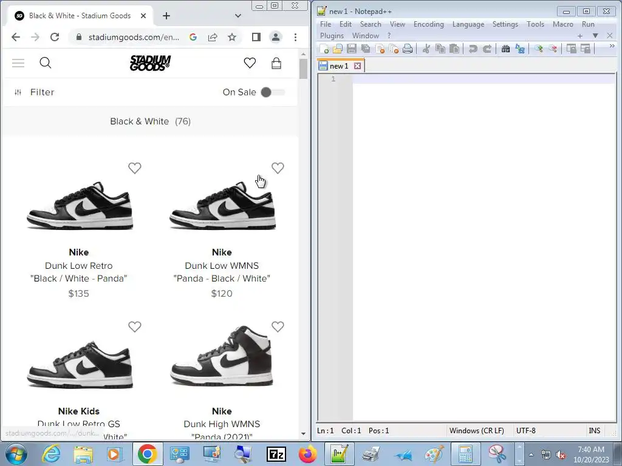Click Close All toolbar icon in Notepad++

[x=394, y=49]
